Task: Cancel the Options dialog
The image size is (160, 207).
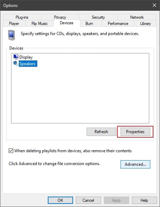Action: point(88,200)
